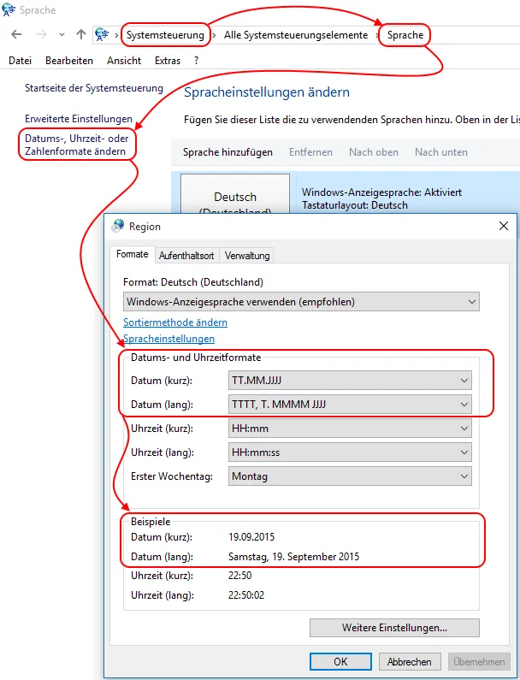The image size is (520, 680).
Task: Close the Region dialog
Action: click(x=504, y=226)
